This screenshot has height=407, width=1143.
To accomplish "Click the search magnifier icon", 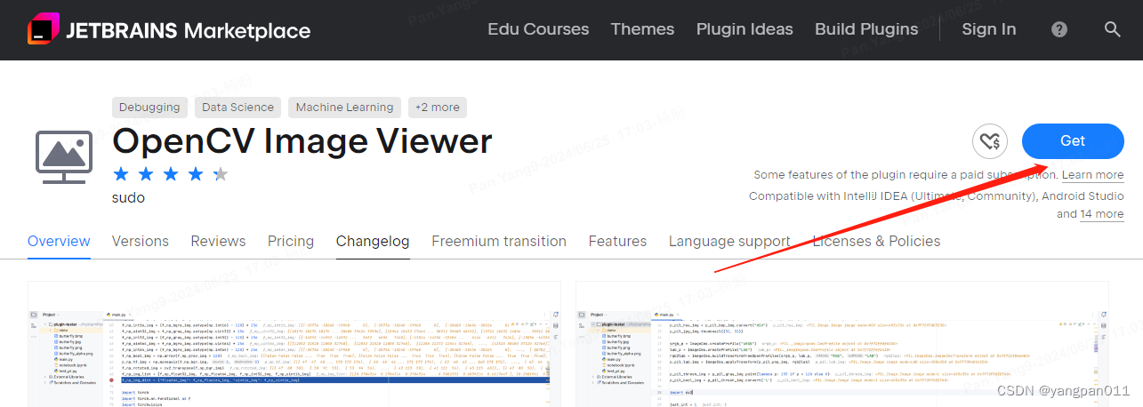I will click(x=1112, y=29).
